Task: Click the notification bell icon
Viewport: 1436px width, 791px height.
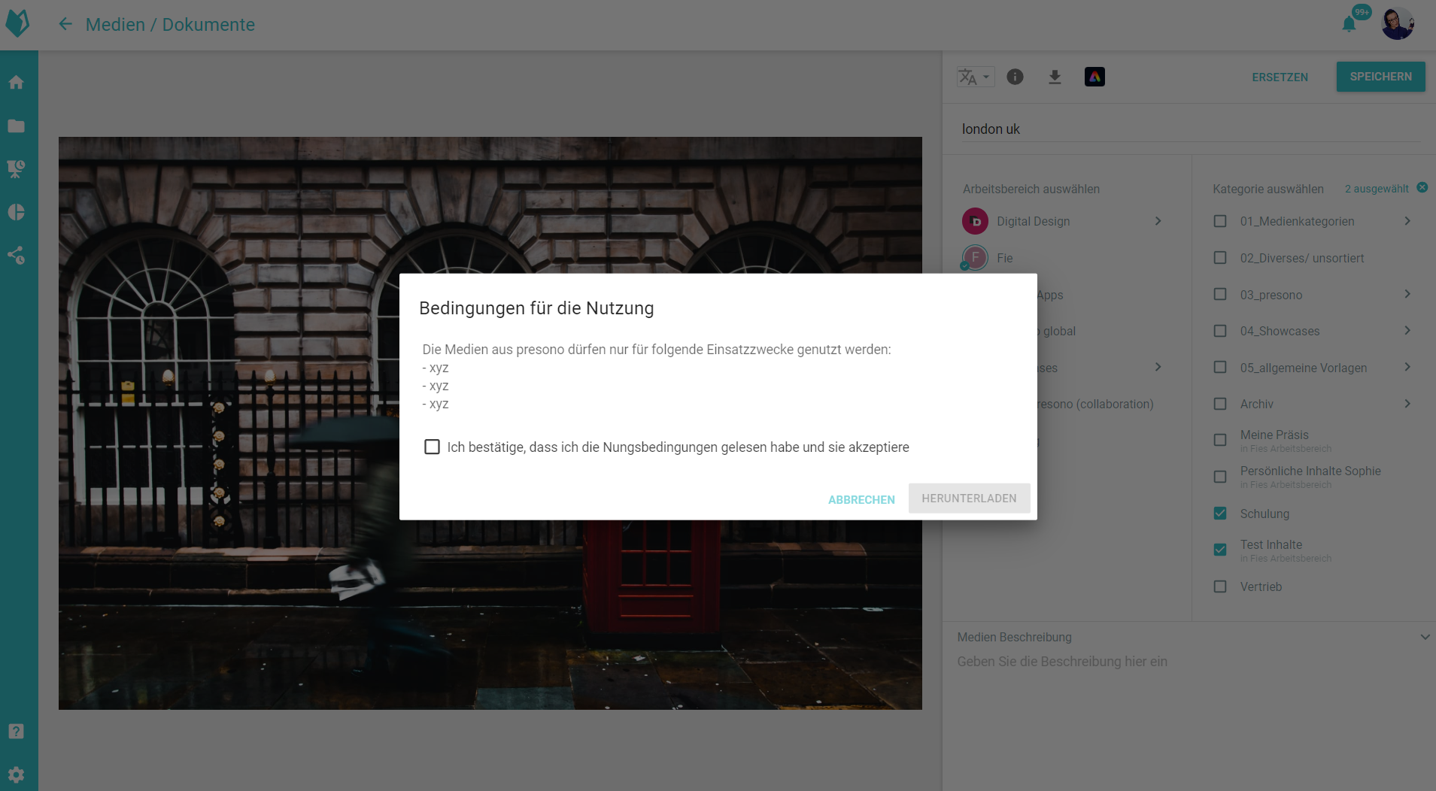Action: [x=1349, y=24]
